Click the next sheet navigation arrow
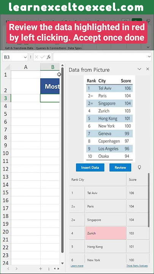 point(16,269)
